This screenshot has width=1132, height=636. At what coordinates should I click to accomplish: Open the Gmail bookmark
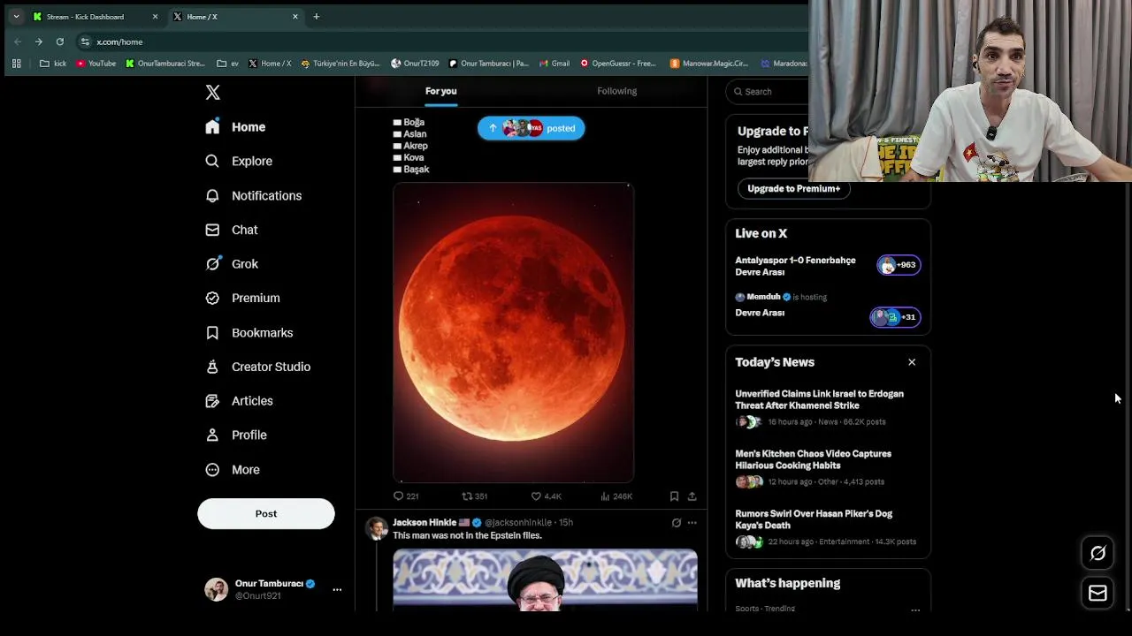point(554,64)
